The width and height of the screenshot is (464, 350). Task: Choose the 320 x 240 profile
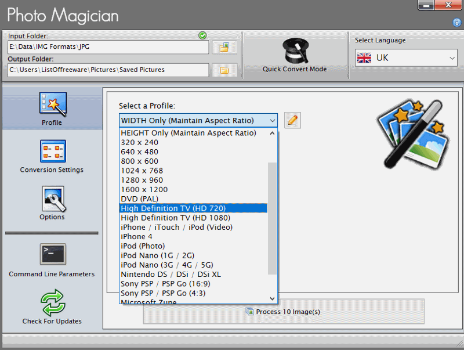194,142
